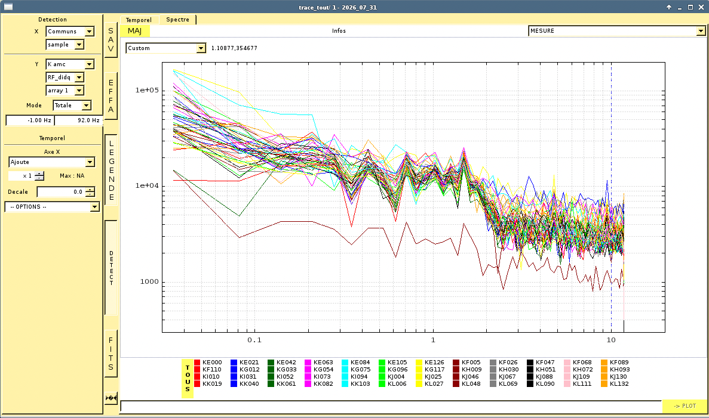This screenshot has width=709, height=418.
Task: Click the window menu icon in title bar
Action: tap(8, 7)
